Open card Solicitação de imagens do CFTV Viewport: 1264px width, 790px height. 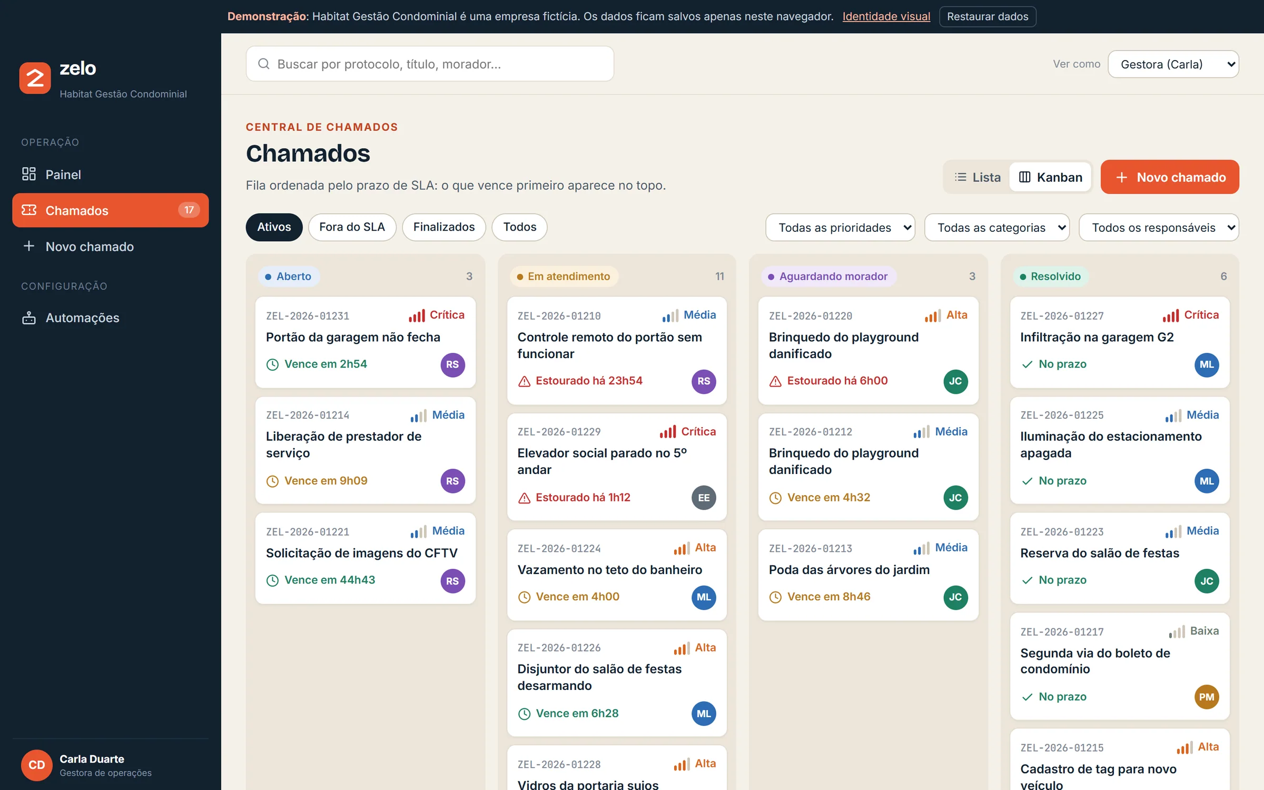[x=365, y=558]
